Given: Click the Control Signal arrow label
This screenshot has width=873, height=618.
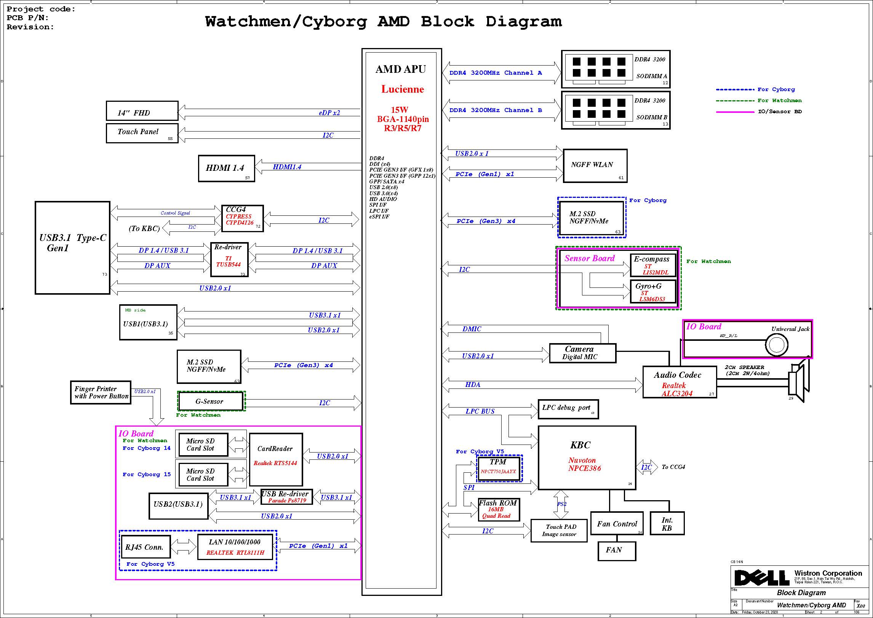Looking at the screenshot, I should (x=175, y=213).
